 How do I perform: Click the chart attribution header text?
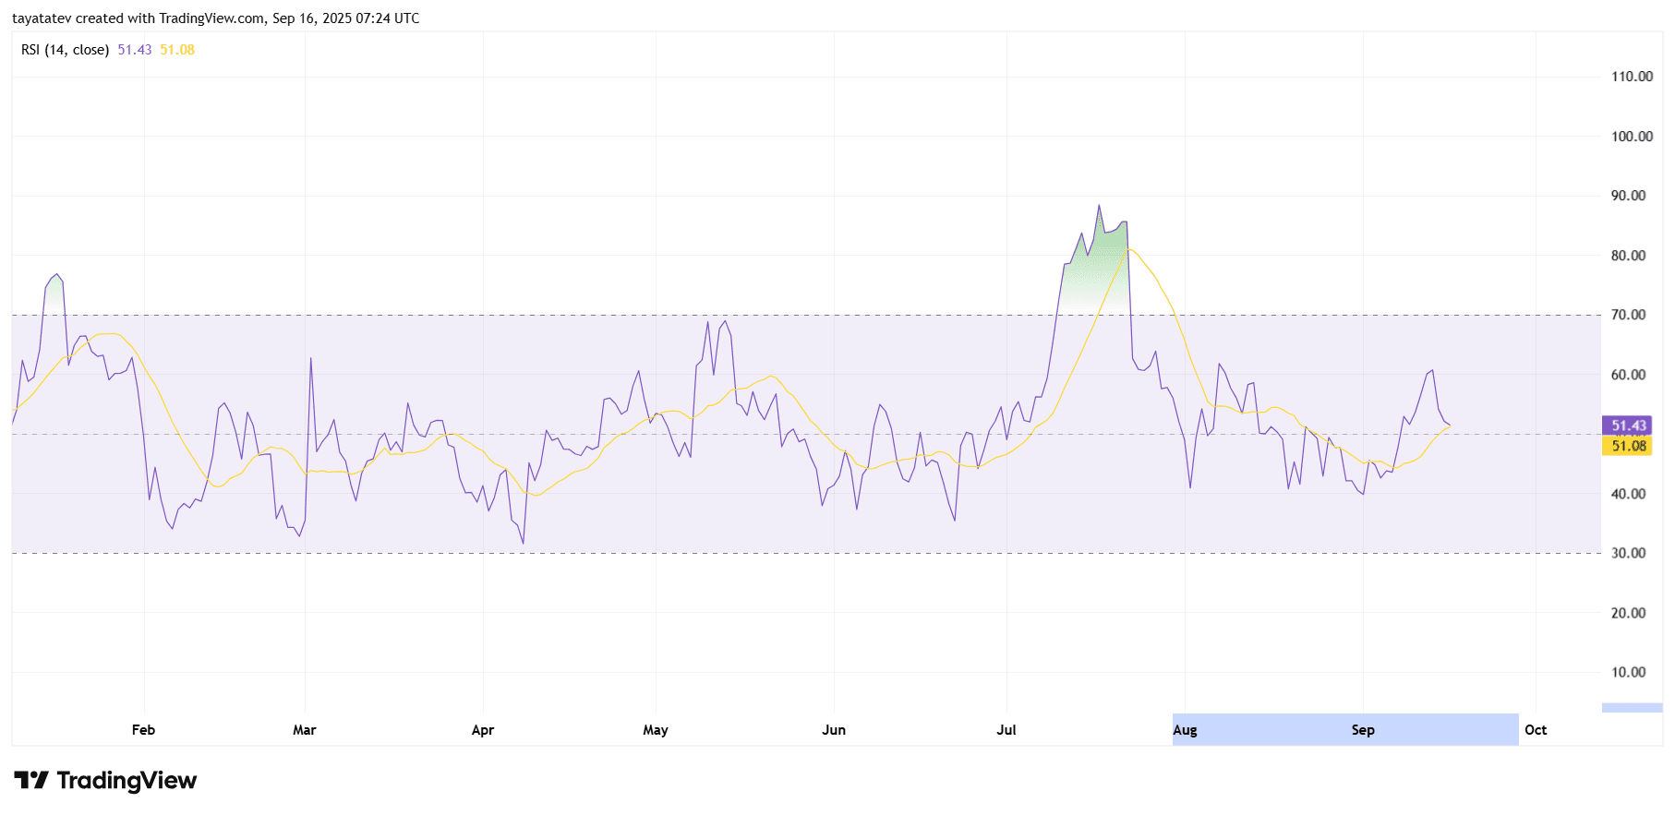point(216,18)
